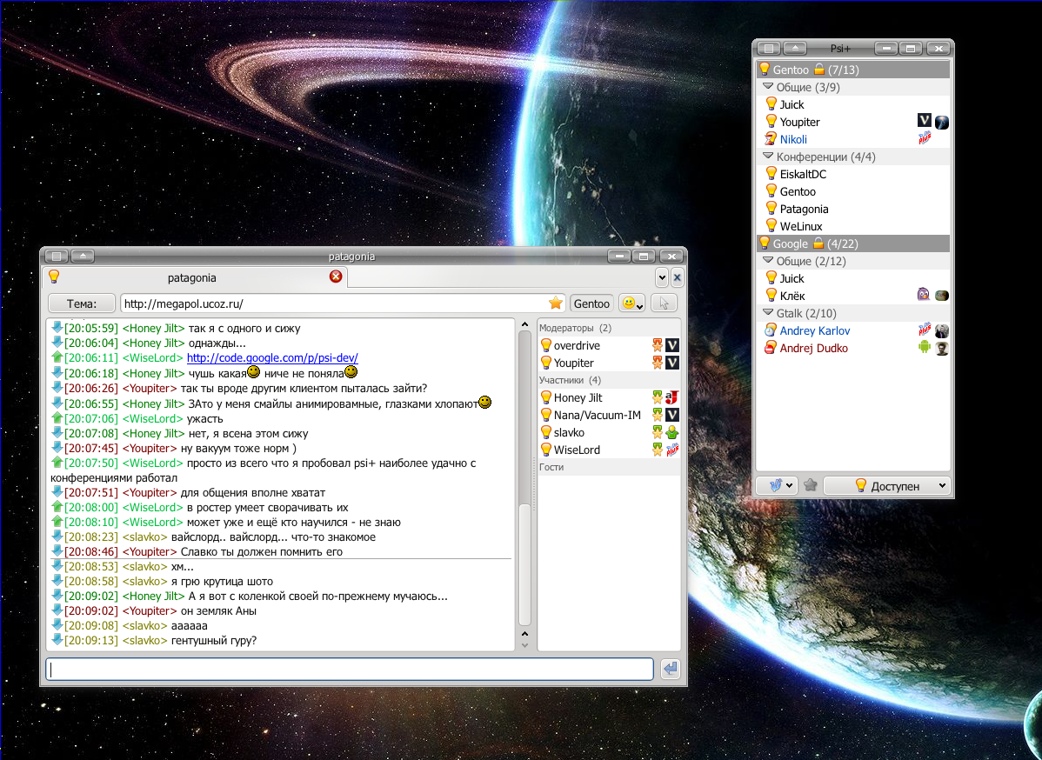
Task: Open the smiley emoticon picker
Action: point(631,303)
